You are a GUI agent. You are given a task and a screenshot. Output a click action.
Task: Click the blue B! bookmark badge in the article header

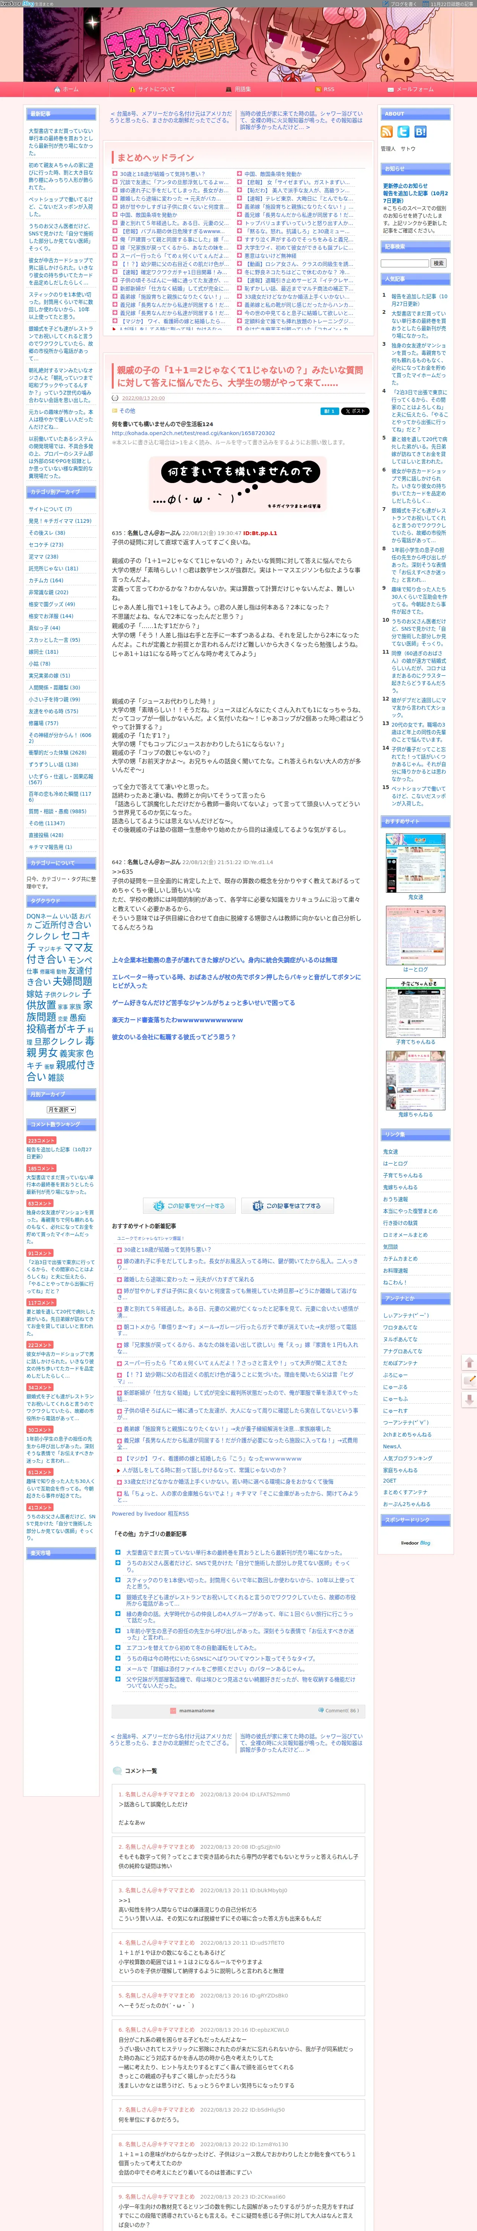[329, 411]
